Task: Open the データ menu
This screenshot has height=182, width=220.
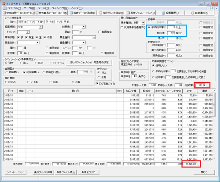Action: coord(29,8)
